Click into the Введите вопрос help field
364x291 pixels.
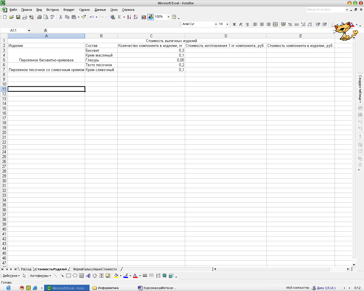[x=326, y=10]
